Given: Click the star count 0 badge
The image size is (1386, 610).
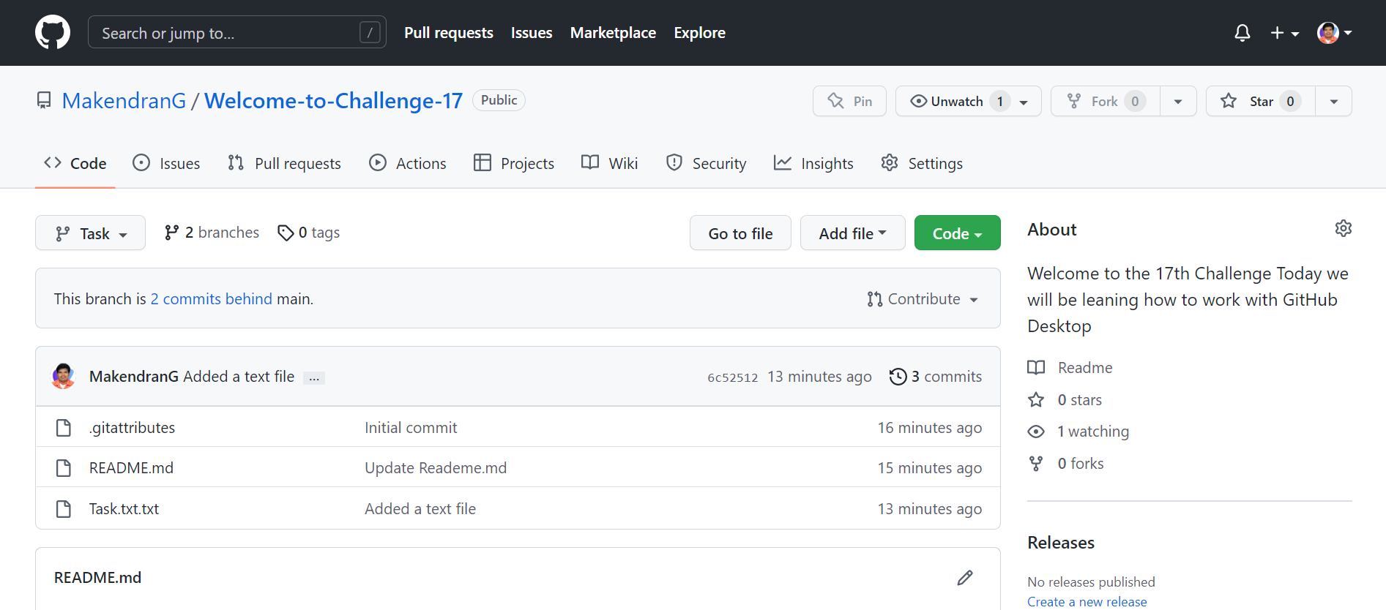Looking at the screenshot, I should [x=1290, y=102].
